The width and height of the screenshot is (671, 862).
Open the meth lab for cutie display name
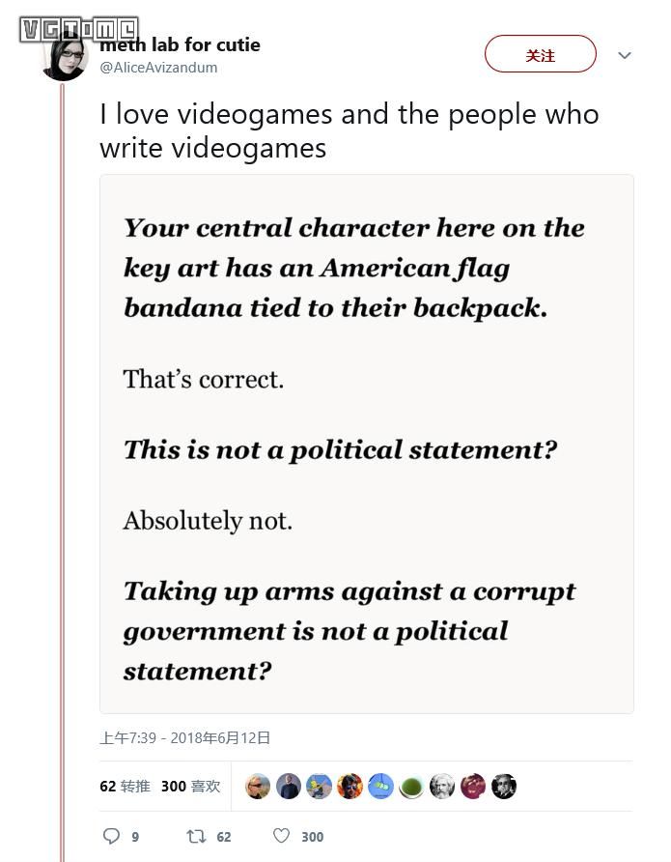[181, 44]
